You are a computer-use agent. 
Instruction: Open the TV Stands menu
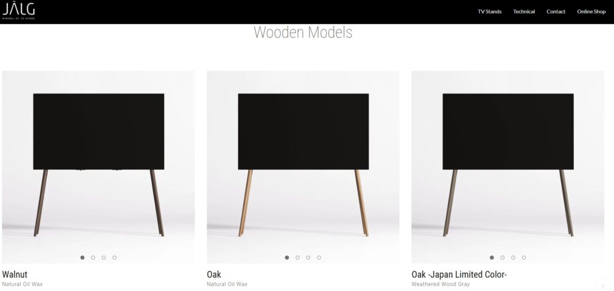489,12
